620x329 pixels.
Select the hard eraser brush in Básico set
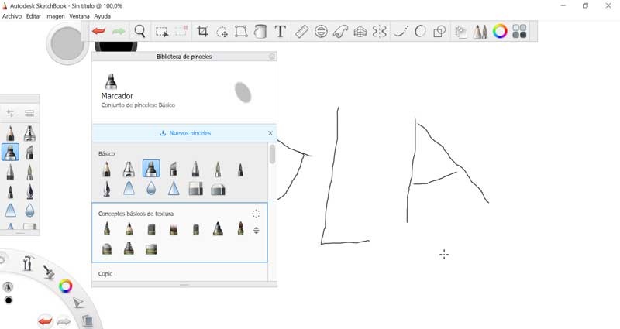(196, 189)
